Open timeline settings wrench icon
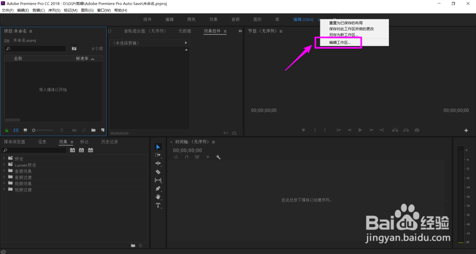This screenshot has width=476, height=254. (218, 157)
